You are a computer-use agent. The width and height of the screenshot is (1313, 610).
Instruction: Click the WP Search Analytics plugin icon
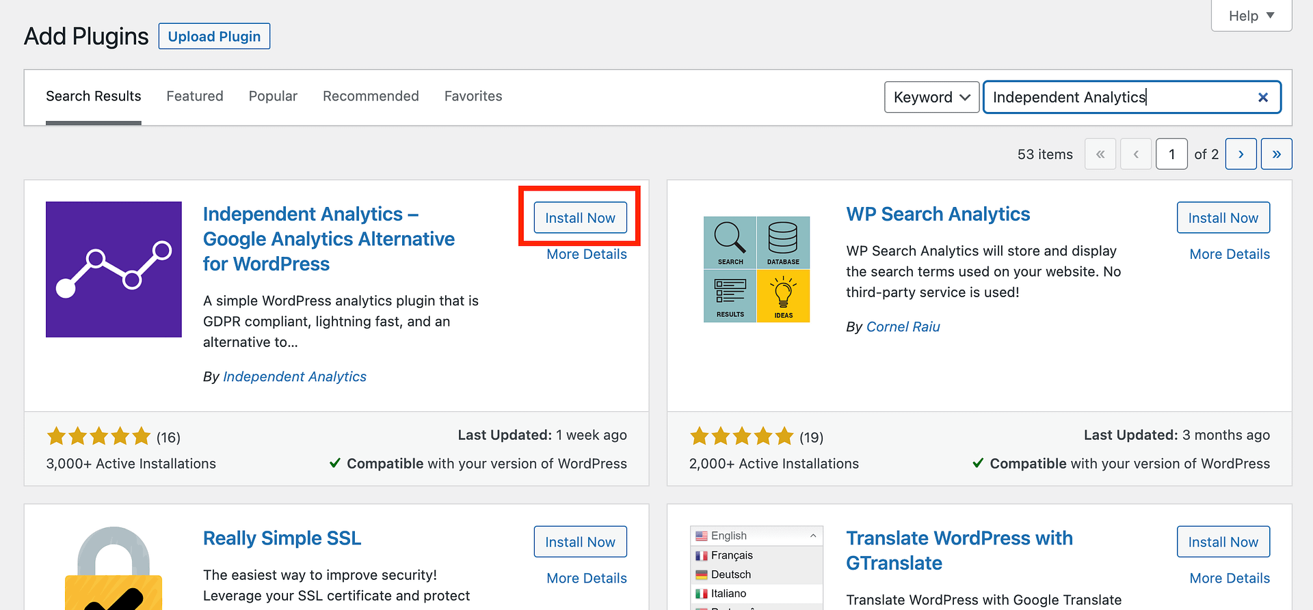(x=756, y=269)
